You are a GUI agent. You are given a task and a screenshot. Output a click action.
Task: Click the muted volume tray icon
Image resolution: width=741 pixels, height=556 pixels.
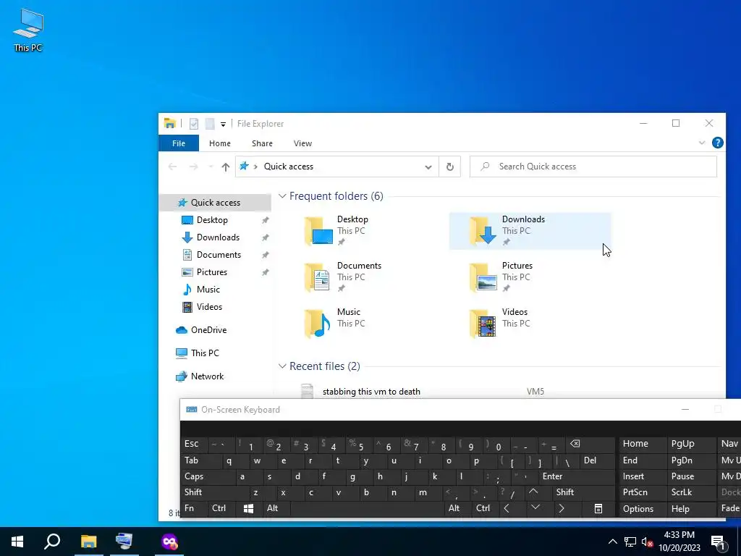pyautogui.click(x=646, y=542)
